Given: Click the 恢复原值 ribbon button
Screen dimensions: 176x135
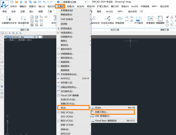Looking at the screenshot, I should pyautogui.click(x=120, y=20).
